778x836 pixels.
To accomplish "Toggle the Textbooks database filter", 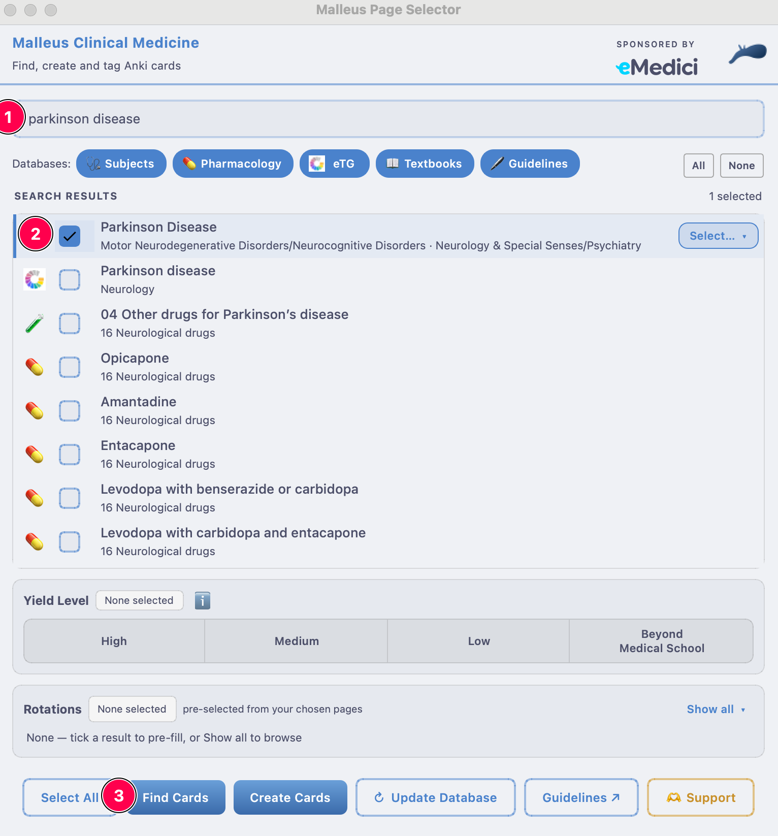I will 425,164.
